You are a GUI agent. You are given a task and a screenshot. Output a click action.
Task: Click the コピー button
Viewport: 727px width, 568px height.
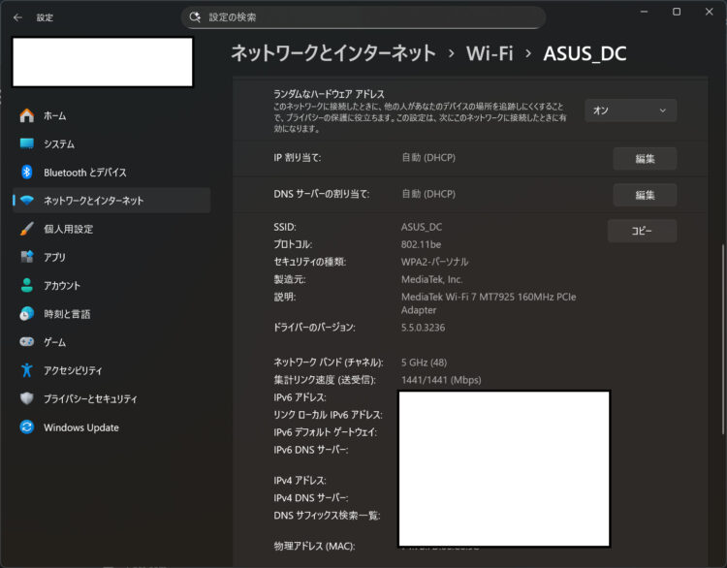pyautogui.click(x=642, y=231)
